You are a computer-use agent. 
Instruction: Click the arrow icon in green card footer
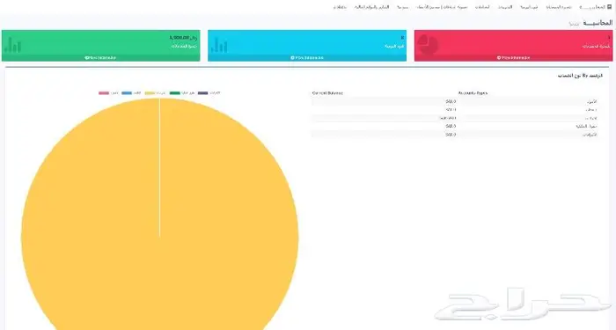coord(86,58)
